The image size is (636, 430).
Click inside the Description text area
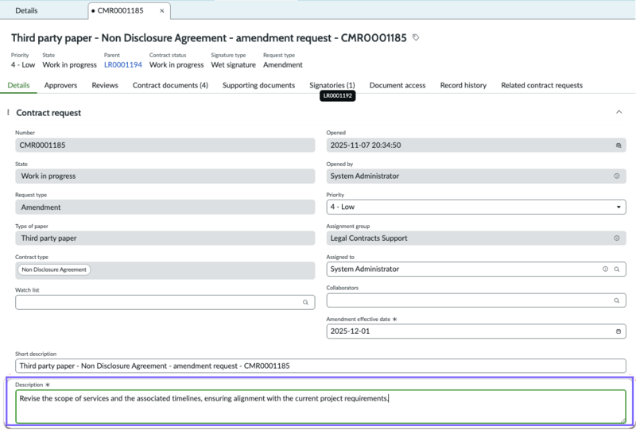(x=320, y=406)
